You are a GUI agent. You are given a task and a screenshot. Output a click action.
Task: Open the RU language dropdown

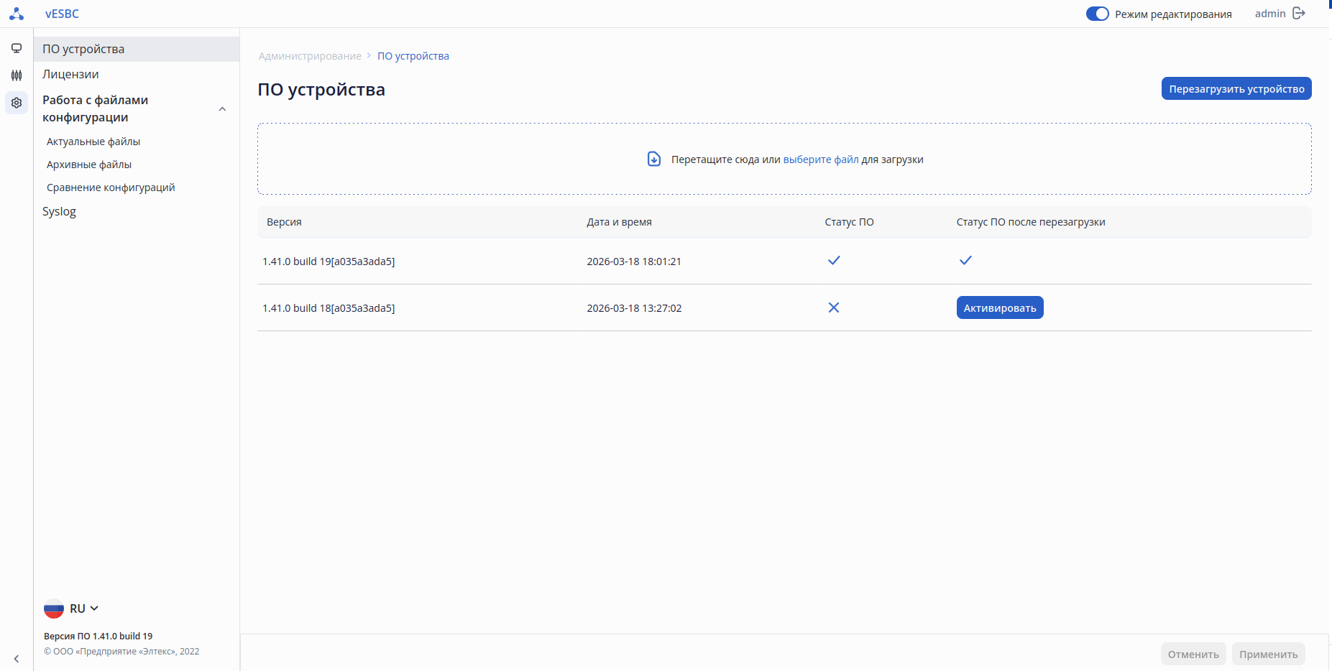85,608
